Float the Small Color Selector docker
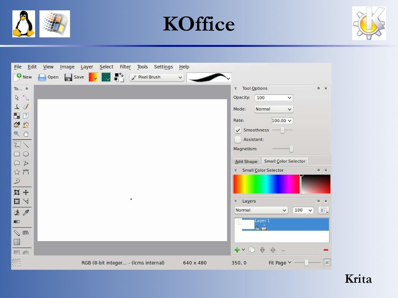The height and width of the screenshot is (298, 398). tap(319, 170)
